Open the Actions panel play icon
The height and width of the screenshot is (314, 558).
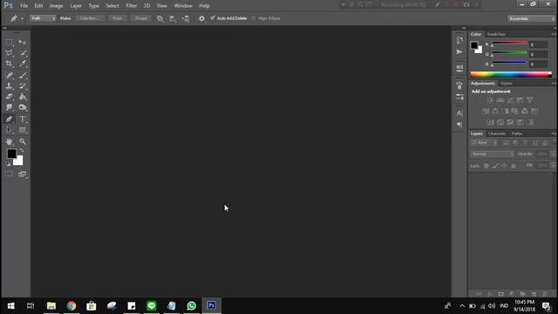(459, 52)
